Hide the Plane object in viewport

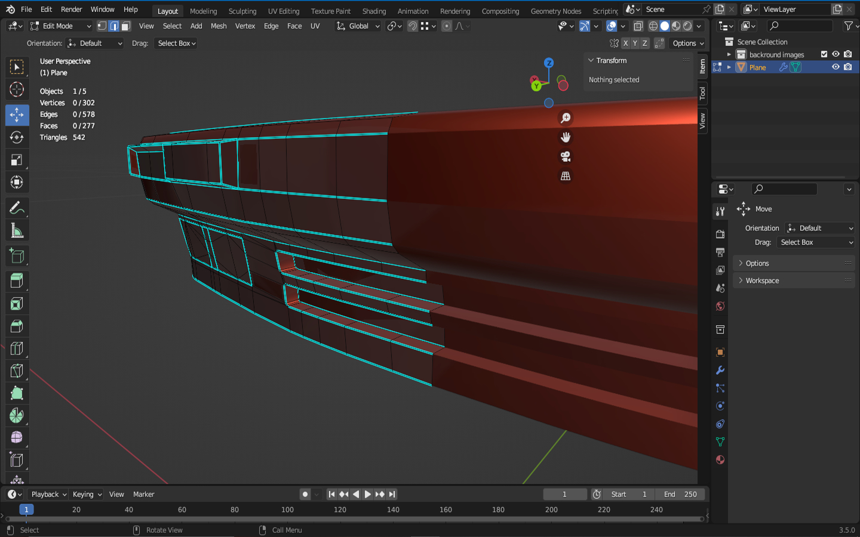pos(836,67)
